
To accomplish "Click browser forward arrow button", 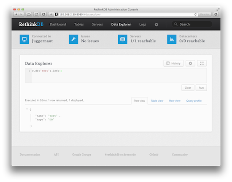I will pyautogui.click(x=22, y=14).
